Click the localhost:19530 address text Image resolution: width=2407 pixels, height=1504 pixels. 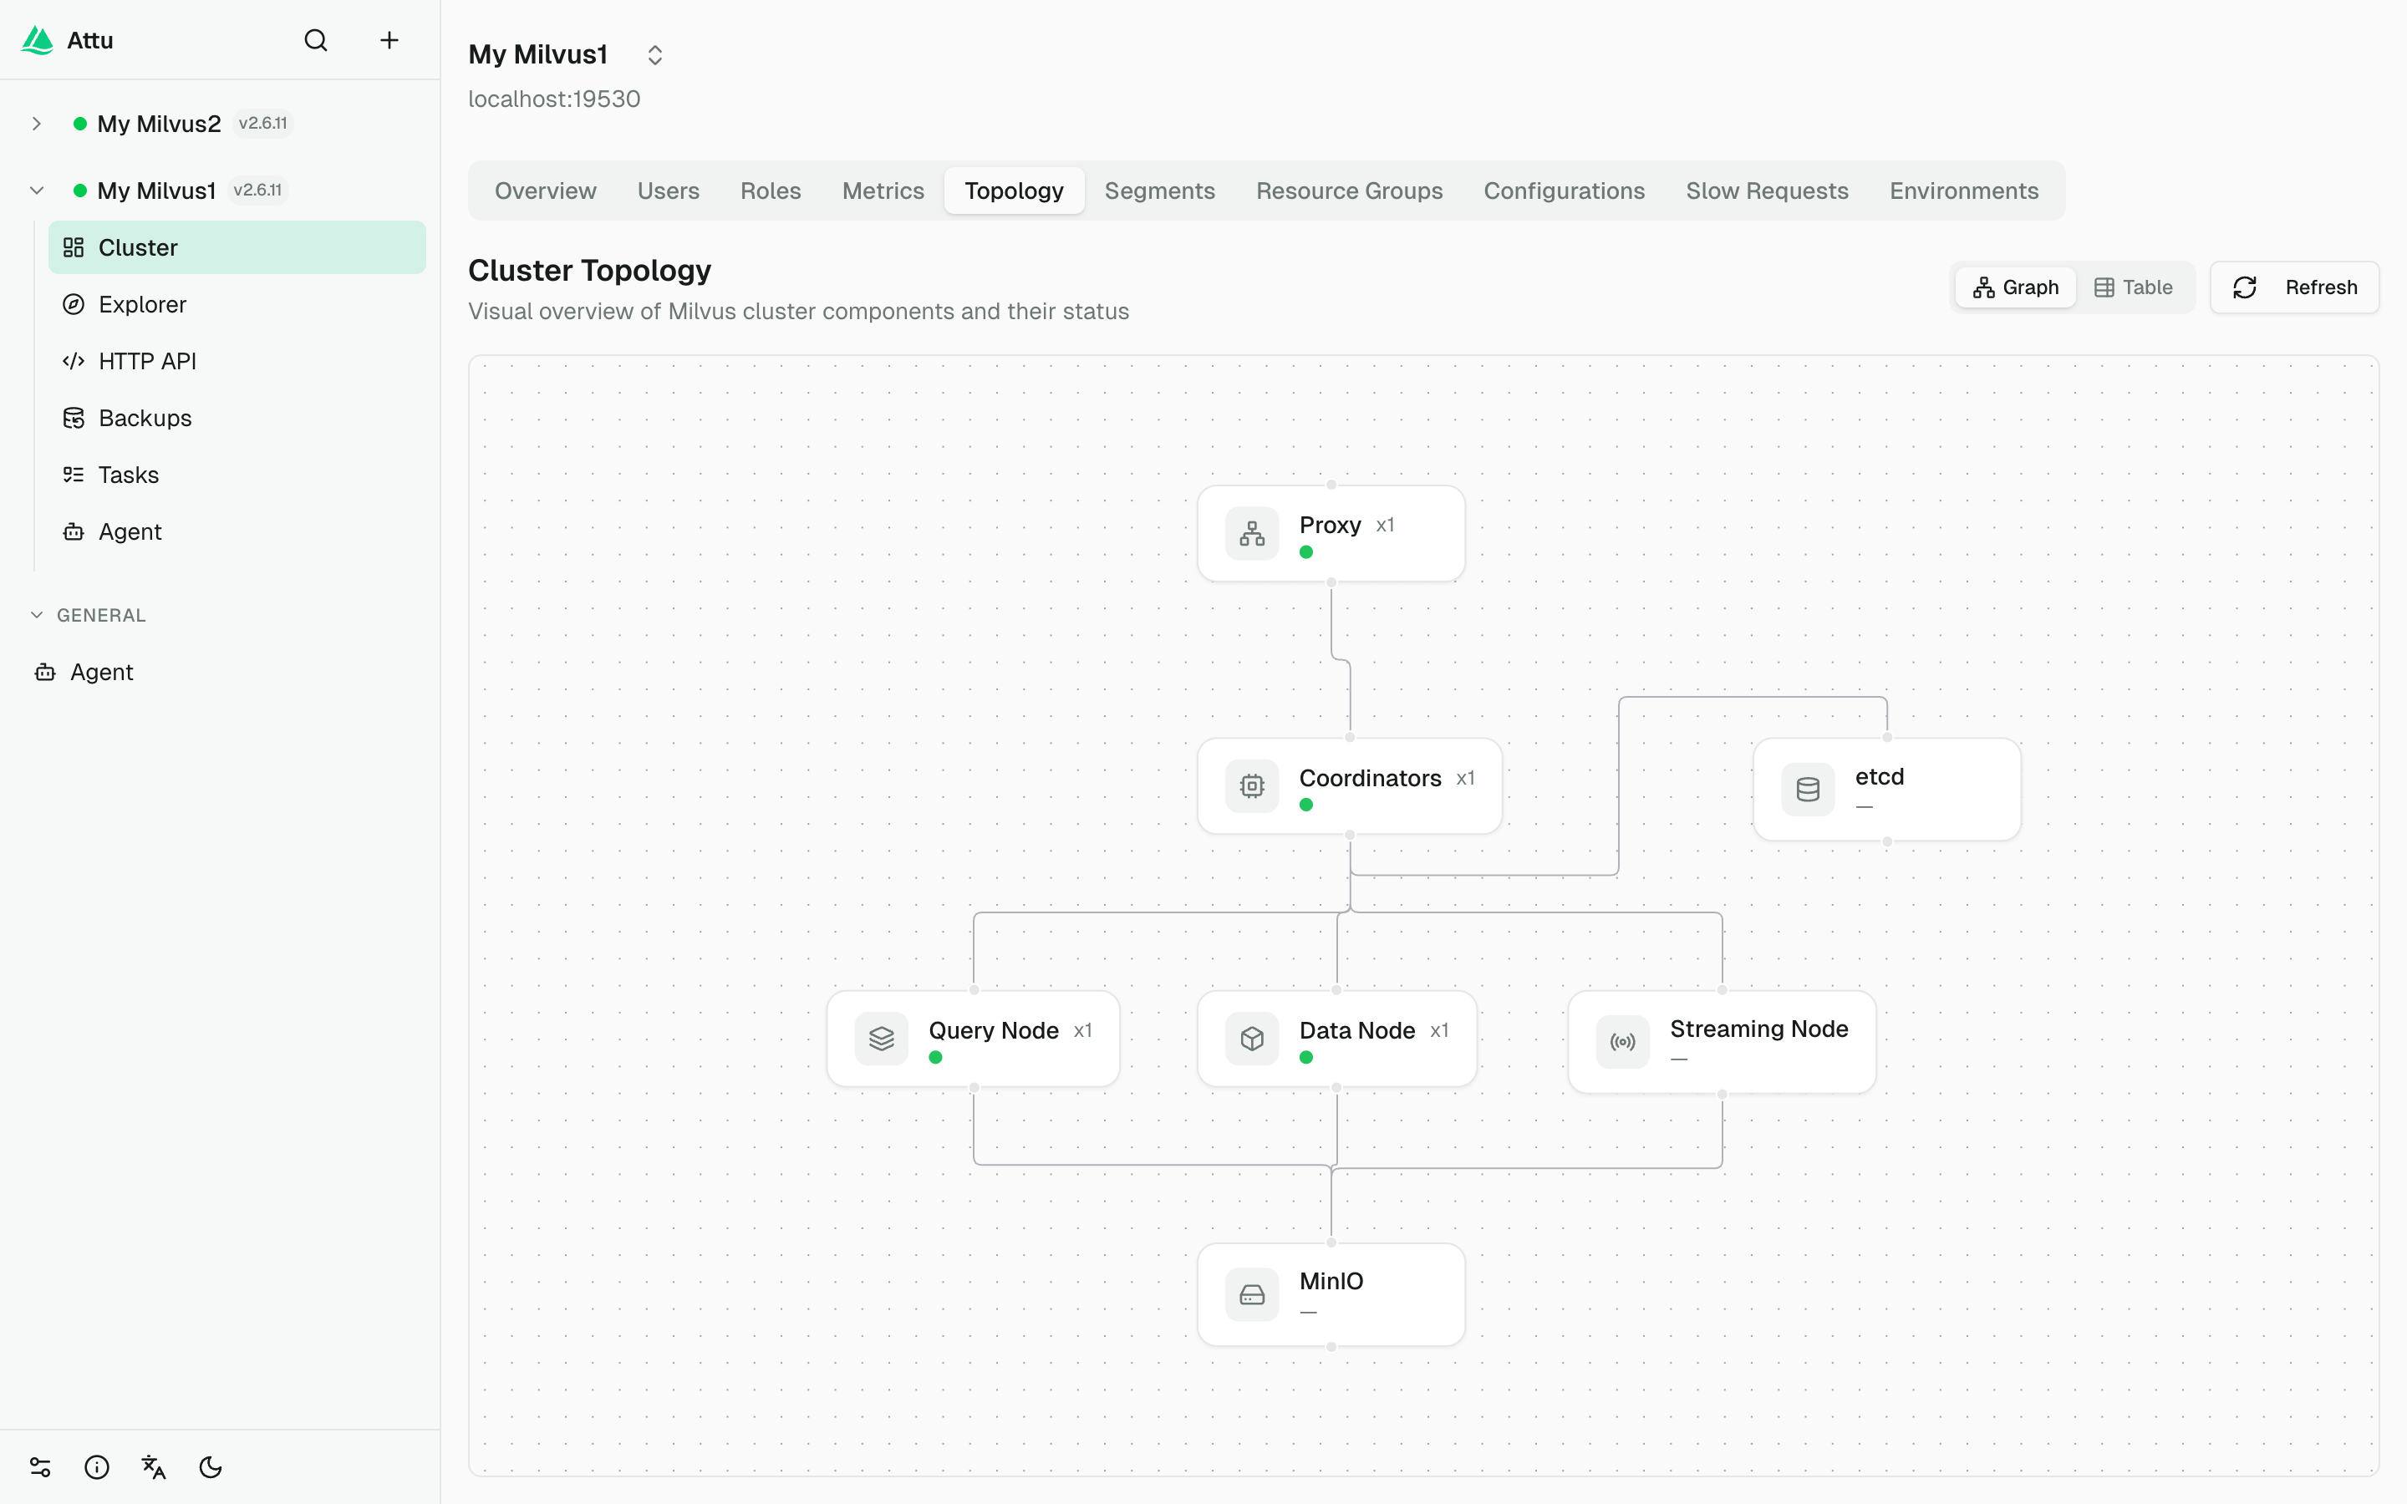[x=554, y=99]
